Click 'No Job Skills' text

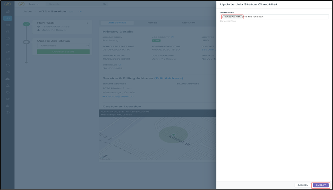pyautogui.click(x=112, y=68)
